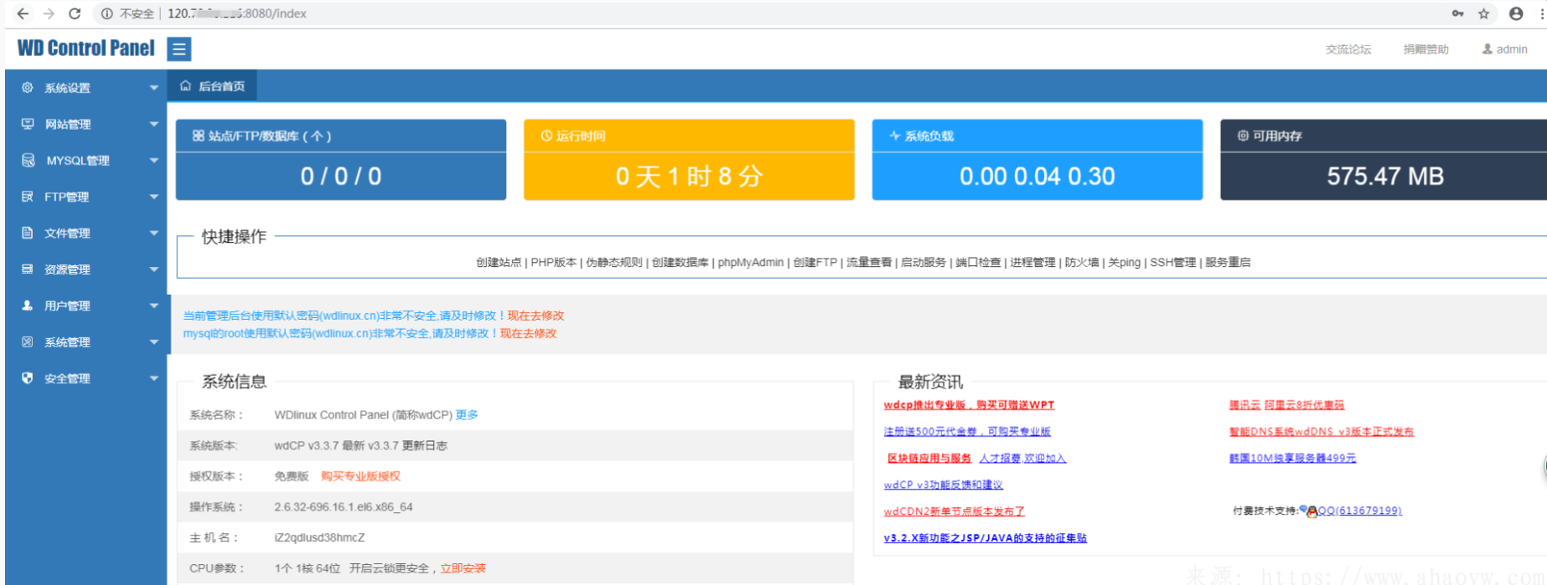Bookmark page with star icon
Screen dimensions: 1547x585
point(1483,13)
